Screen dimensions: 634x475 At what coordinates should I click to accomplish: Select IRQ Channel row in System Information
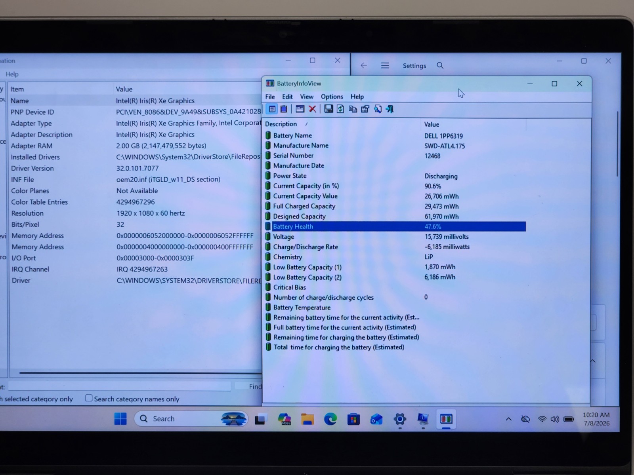[135, 269]
